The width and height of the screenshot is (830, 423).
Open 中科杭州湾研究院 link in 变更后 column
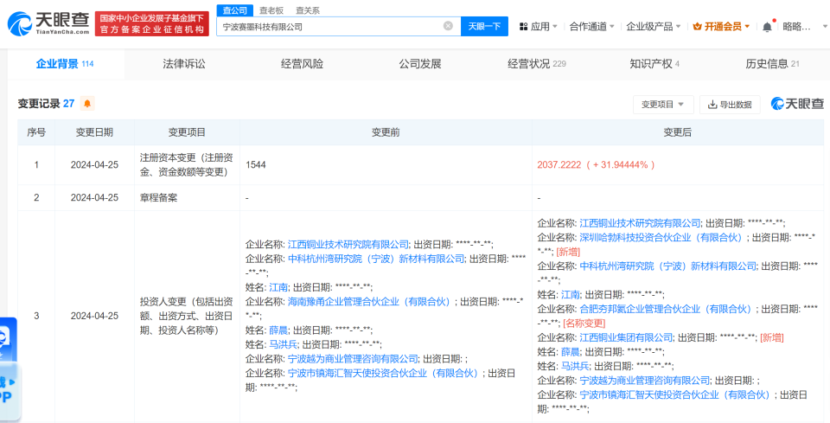click(668, 266)
